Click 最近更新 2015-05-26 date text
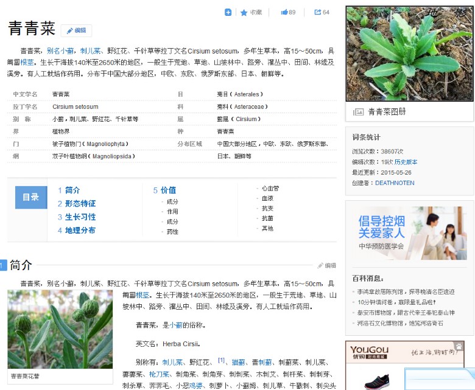The height and width of the screenshot is (390, 475). tap(382, 172)
